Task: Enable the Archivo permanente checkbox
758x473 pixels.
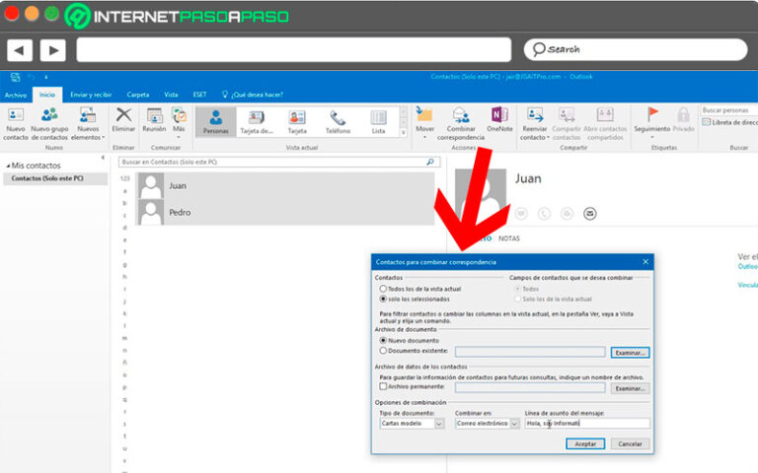Action: 383,386
